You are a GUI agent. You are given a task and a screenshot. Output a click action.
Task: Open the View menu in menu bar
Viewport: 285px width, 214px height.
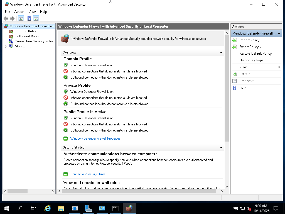click(x=32, y=12)
